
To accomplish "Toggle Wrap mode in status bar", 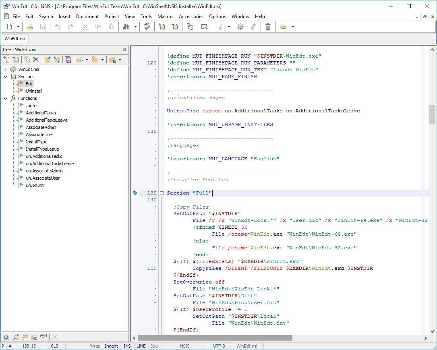I will tap(95, 346).
